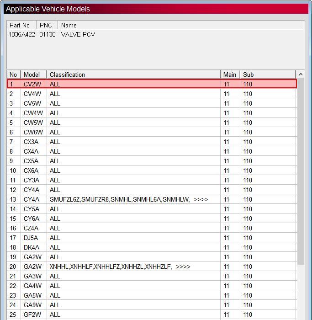The height and width of the screenshot is (320, 312).
Task: Click the vertical scrollbar thumb
Action: [x=301, y=171]
